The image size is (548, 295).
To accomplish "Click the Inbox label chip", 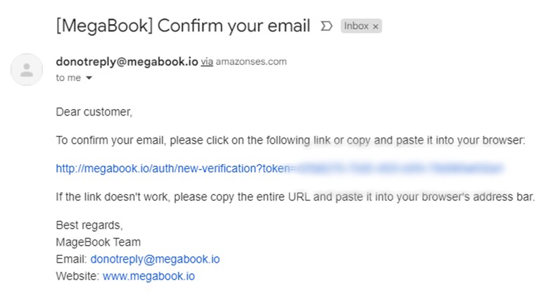I will pos(356,26).
